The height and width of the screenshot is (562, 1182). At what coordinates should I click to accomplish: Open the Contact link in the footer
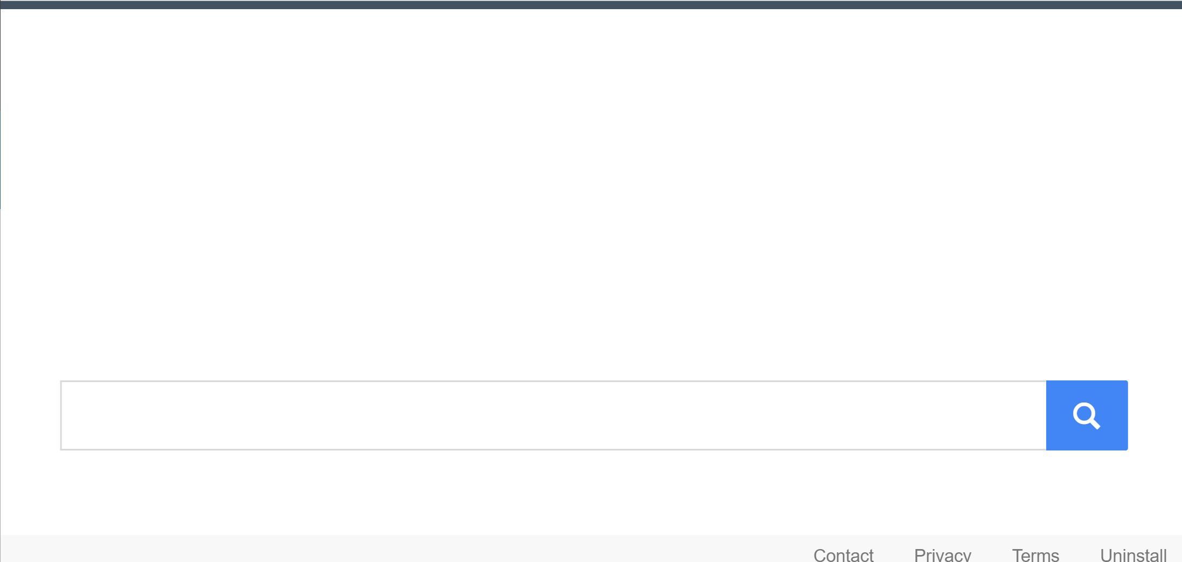point(843,554)
